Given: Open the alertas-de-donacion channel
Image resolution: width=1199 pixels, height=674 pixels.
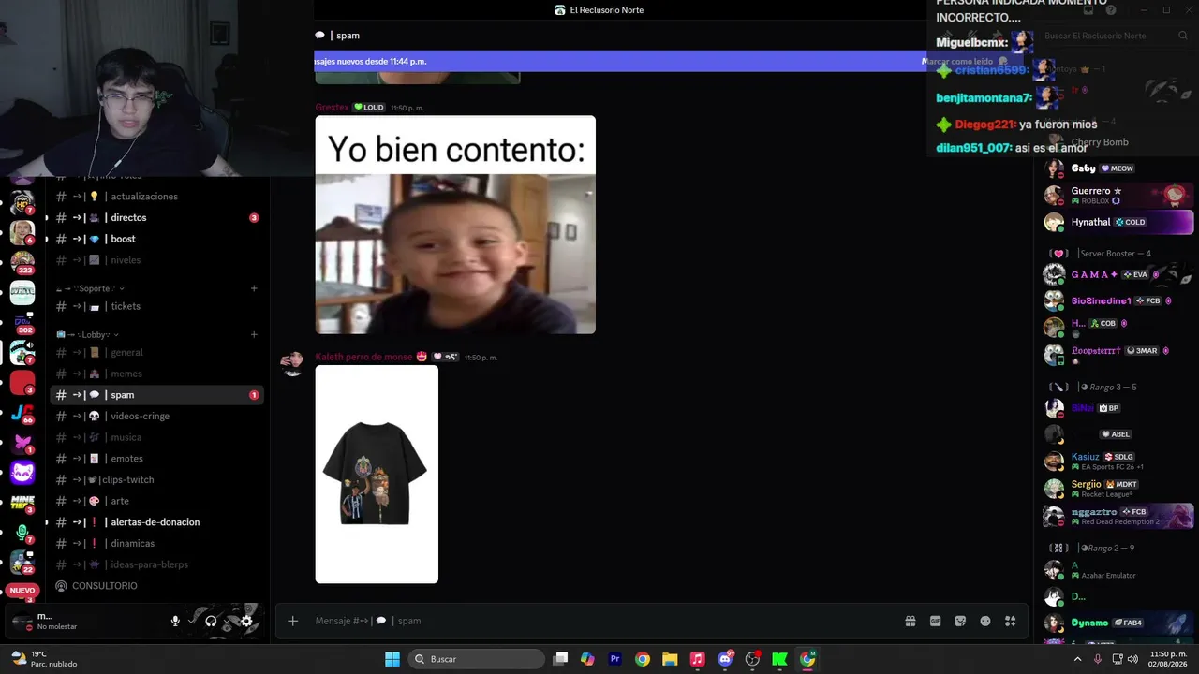Looking at the screenshot, I should [x=156, y=522].
